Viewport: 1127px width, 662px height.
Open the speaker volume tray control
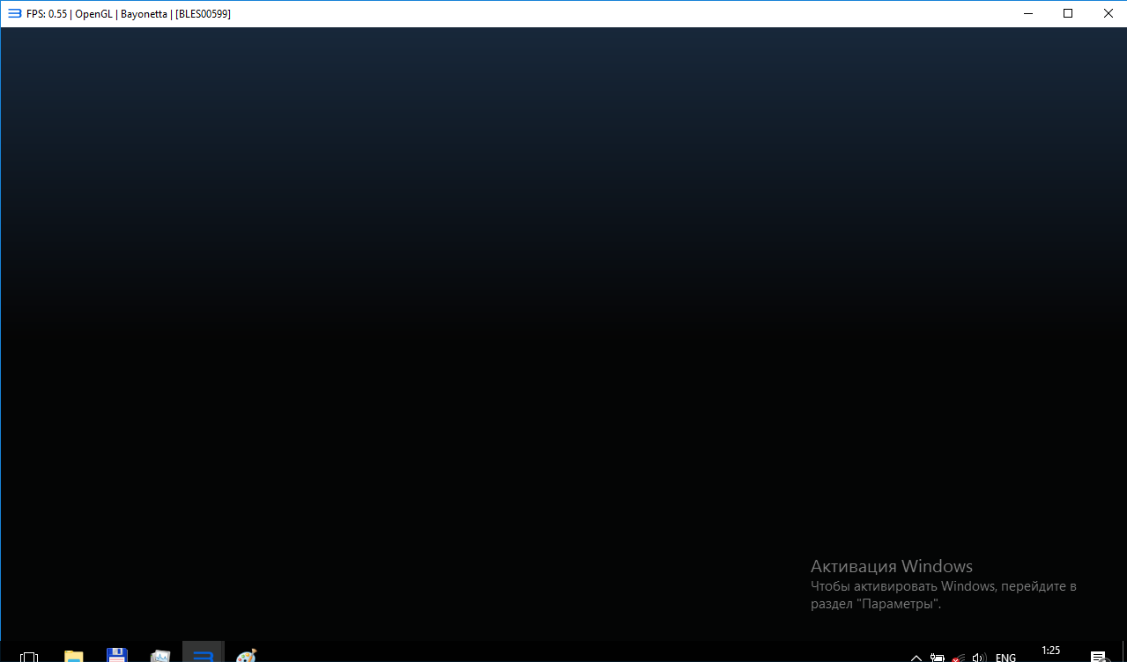click(978, 657)
